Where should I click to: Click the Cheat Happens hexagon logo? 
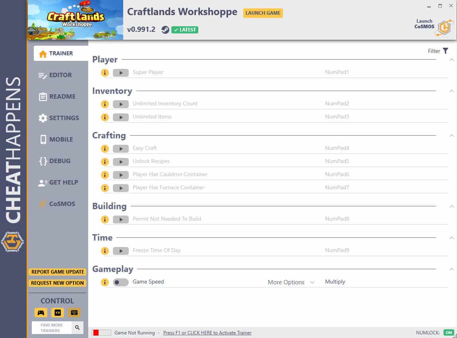[12, 242]
